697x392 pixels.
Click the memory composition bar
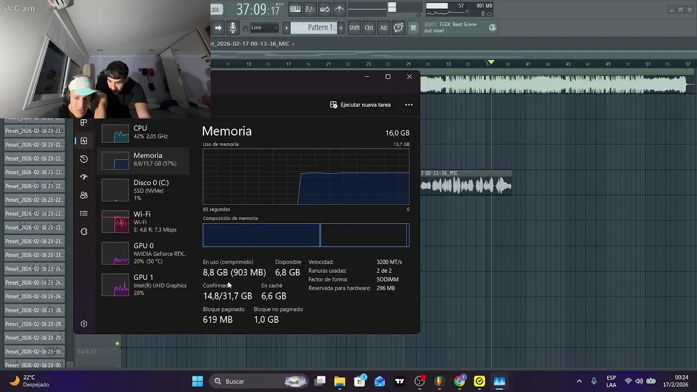(x=306, y=235)
